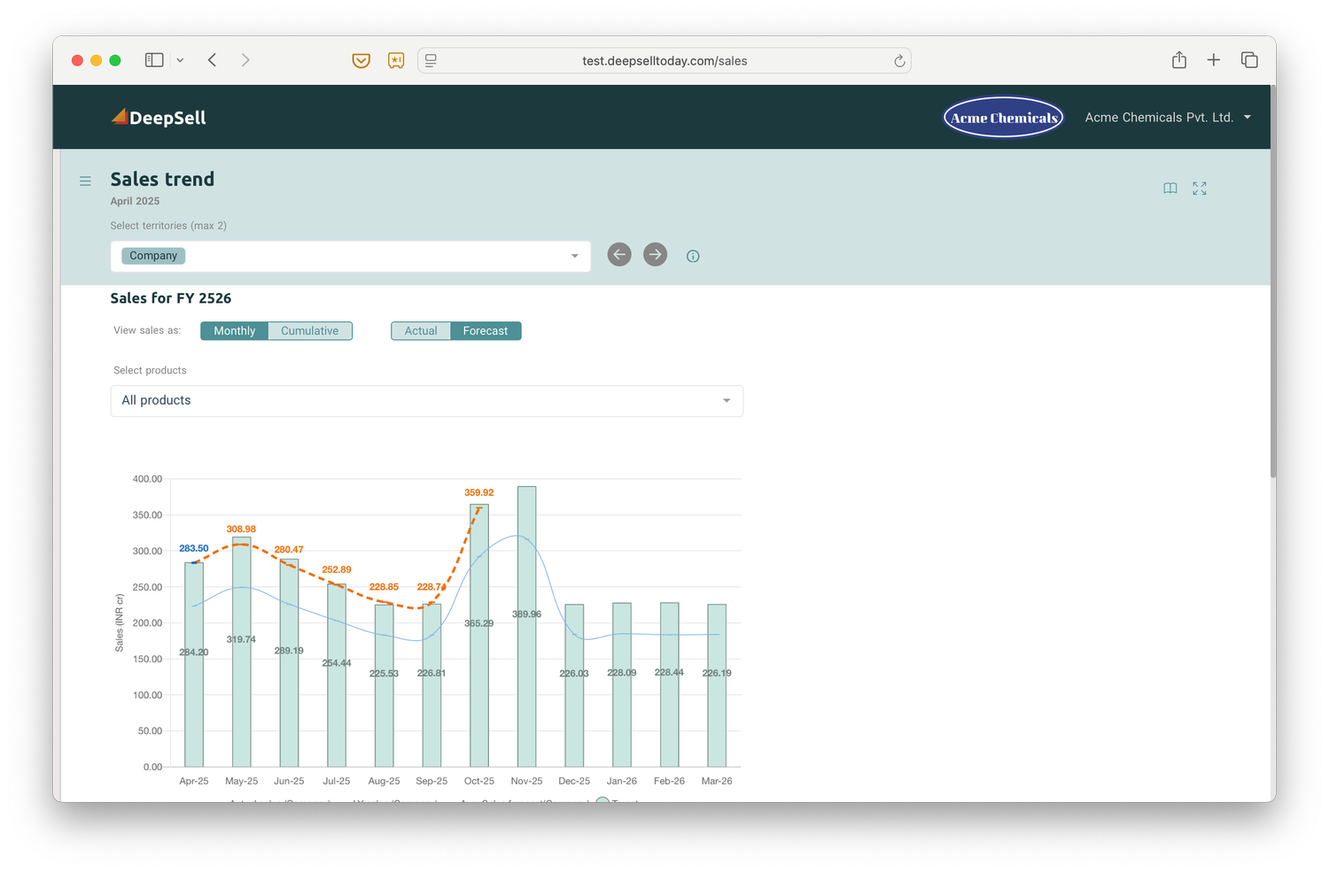Click the Acme Chemicals oval logo
The width and height of the screenshot is (1329, 872).
[1004, 117]
